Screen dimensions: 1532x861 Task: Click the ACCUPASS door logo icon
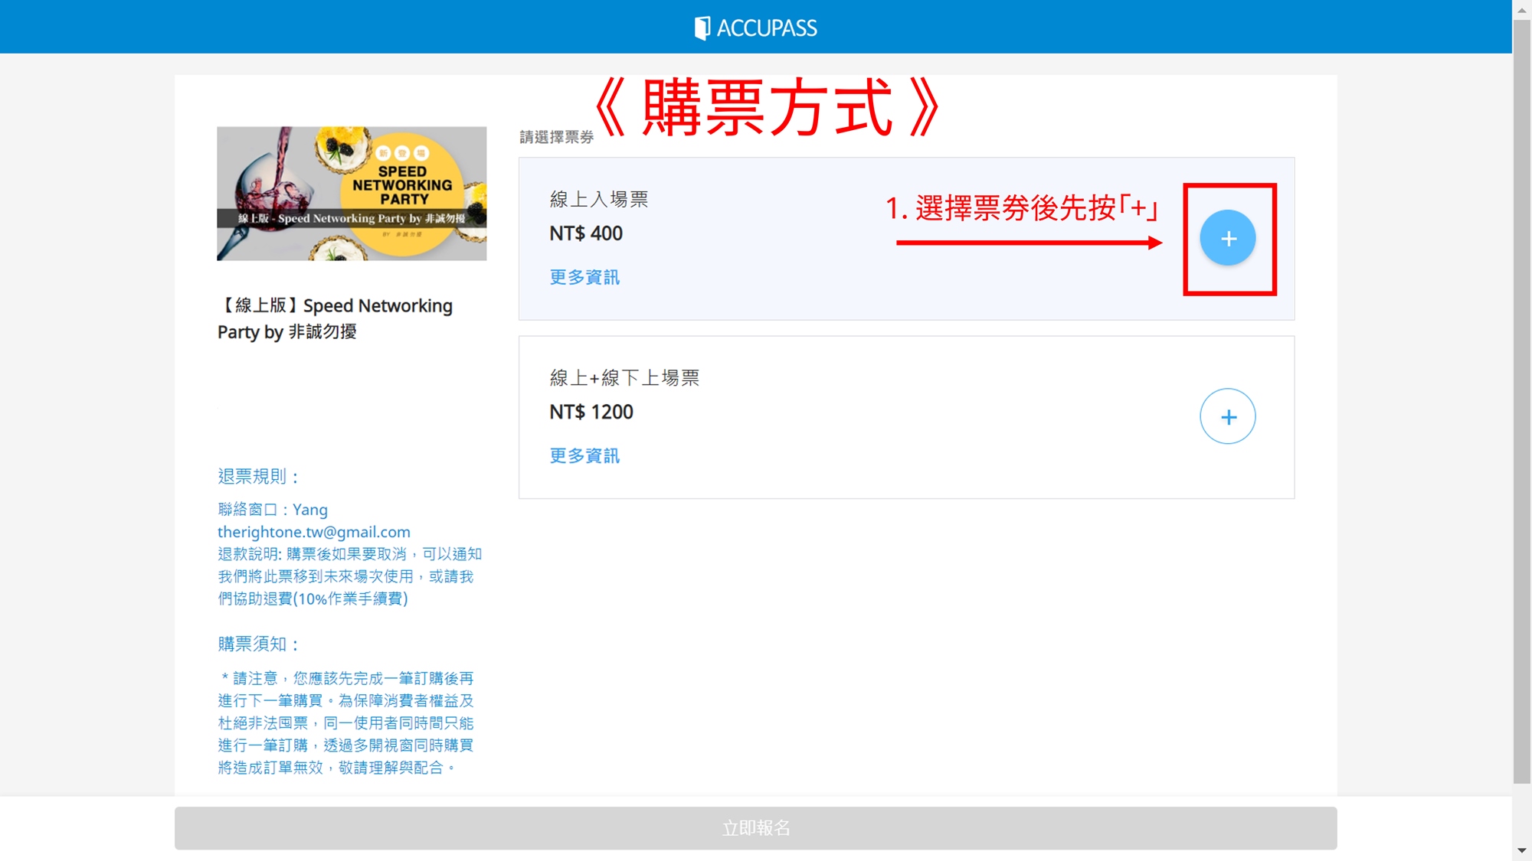702,28
